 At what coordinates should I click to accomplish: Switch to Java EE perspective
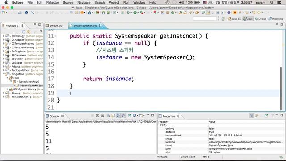pos(234,19)
